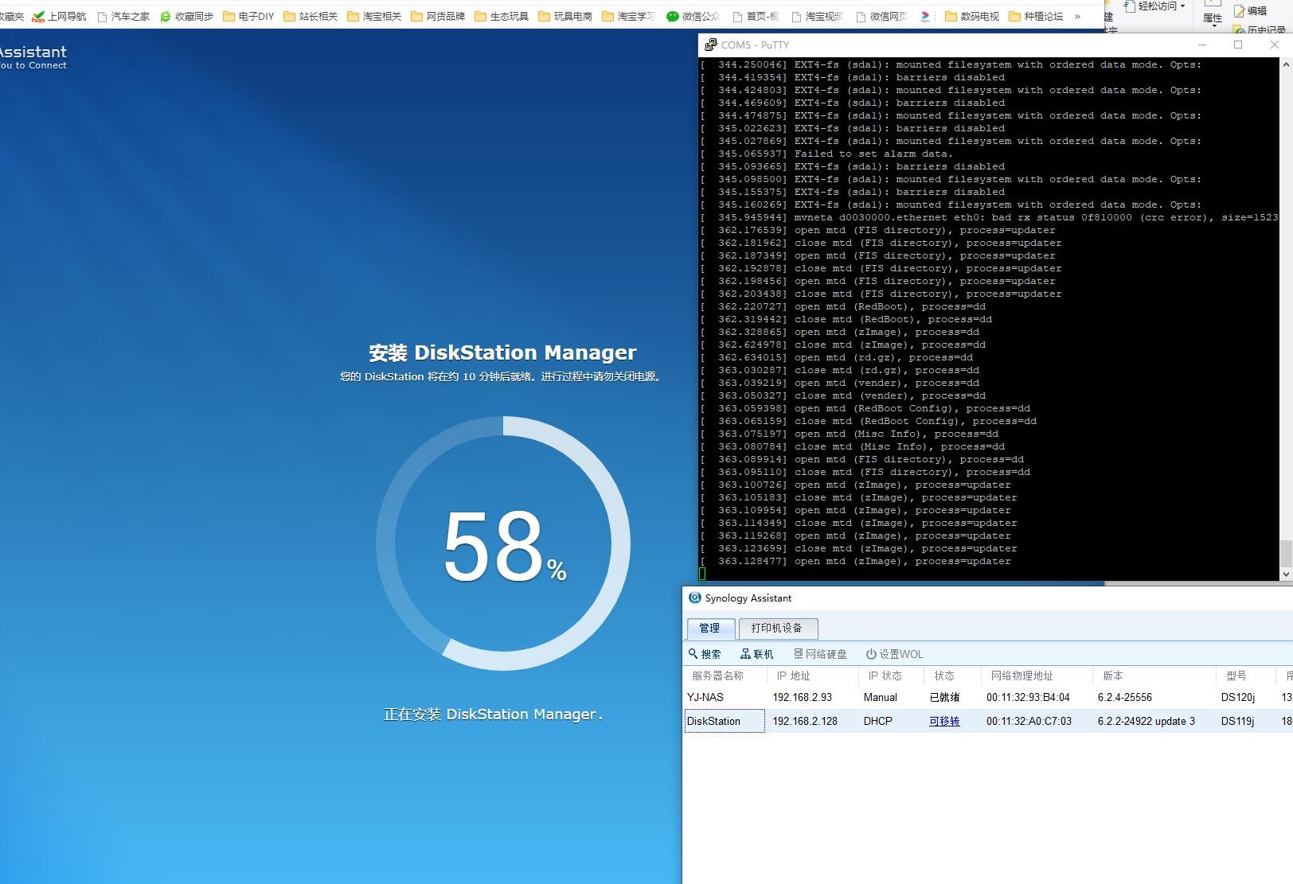
Task: Click the Synology Assistant title bar icon
Action: (x=694, y=598)
